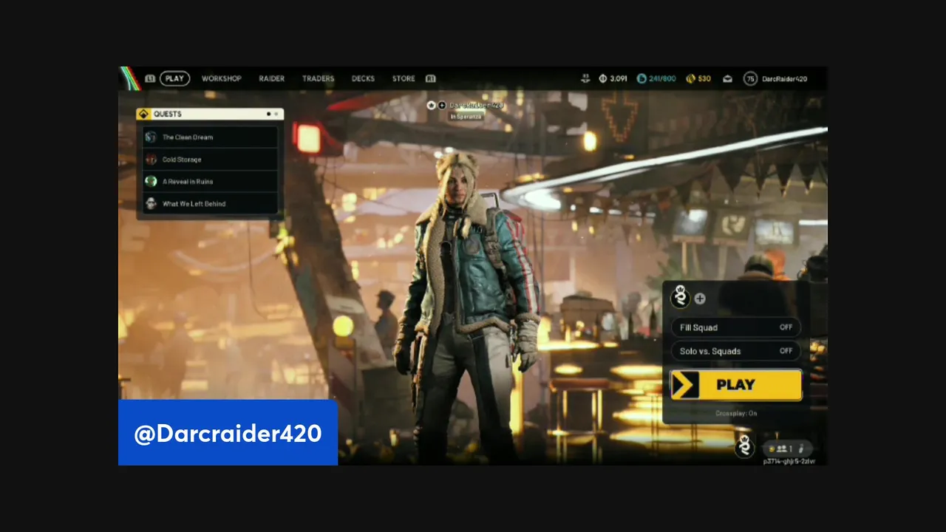Click the blue token icon showing 241/800
The height and width of the screenshot is (532, 946).
point(642,78)
